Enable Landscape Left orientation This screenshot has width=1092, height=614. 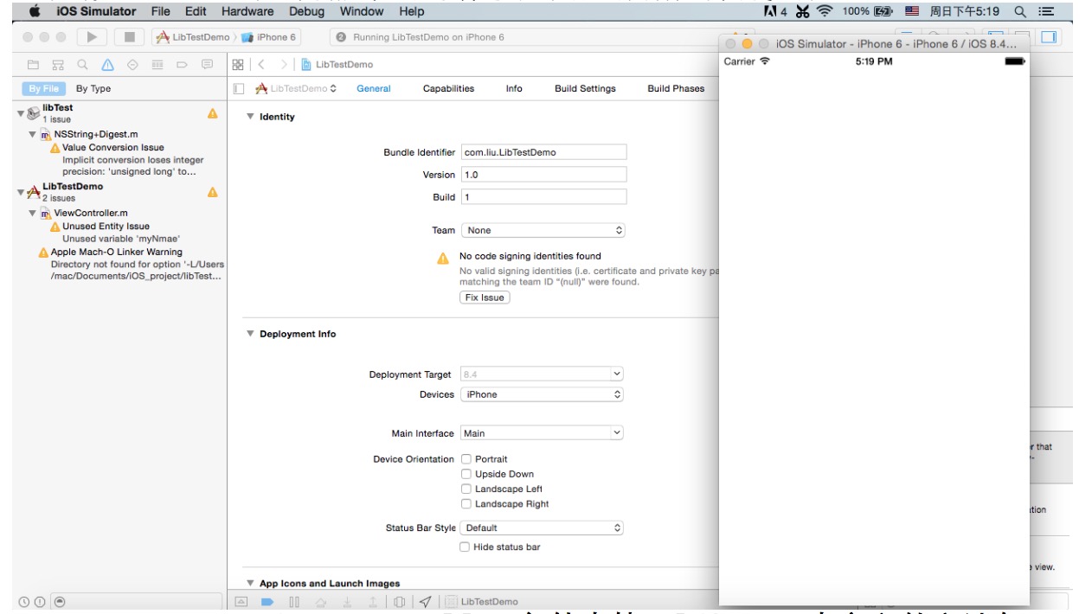click(x=466, y=489)
